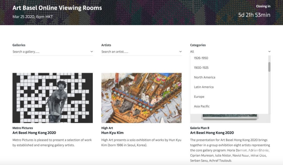Image resolution: width=283 pixels, height=165 pixels.
Task: Click the Search an artist field
Action: (x=139, y=52)
